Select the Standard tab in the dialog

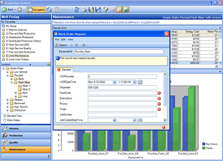(65, 70)
